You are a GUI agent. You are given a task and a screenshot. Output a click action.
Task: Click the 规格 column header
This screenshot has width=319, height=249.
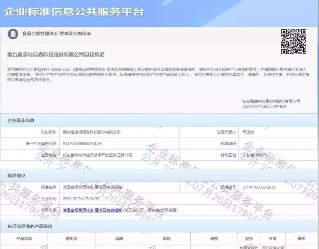coord(214,239)
